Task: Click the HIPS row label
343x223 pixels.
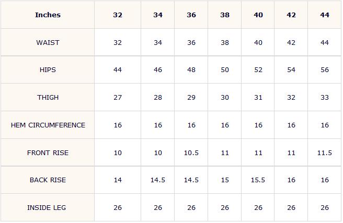Action: click(48, 70)
